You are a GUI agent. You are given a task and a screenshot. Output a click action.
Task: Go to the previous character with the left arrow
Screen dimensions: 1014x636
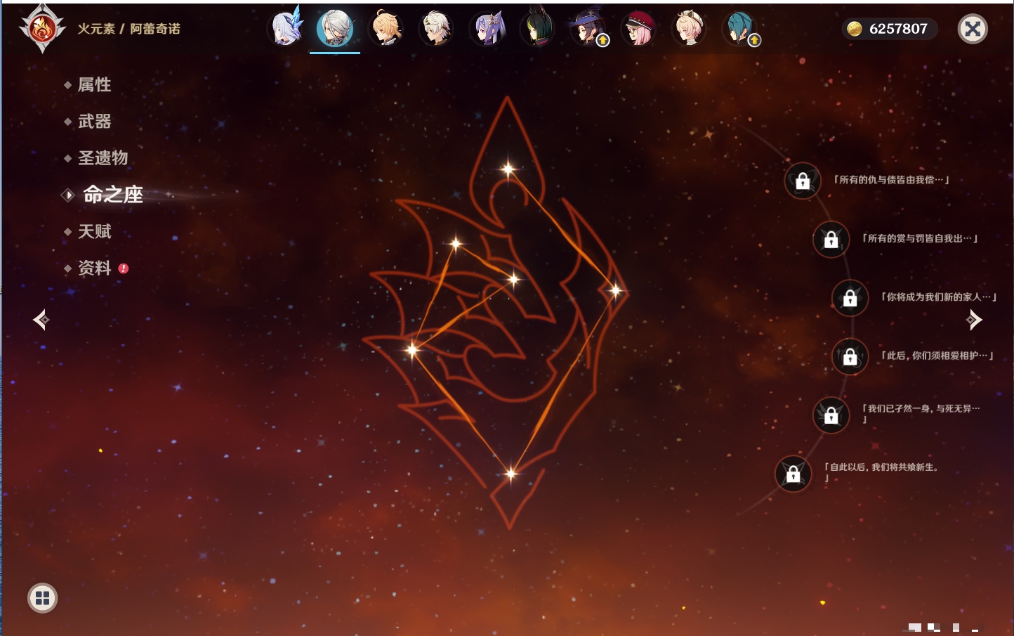tap(41, 320)
